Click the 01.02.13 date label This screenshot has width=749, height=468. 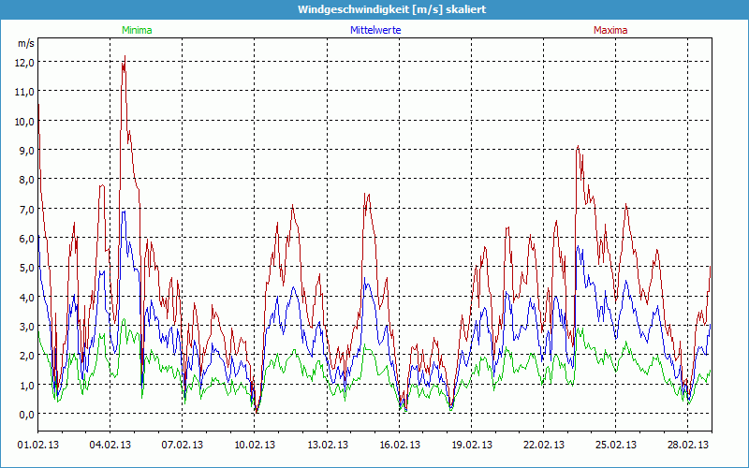pyautogui.click(x=38, y=445)
